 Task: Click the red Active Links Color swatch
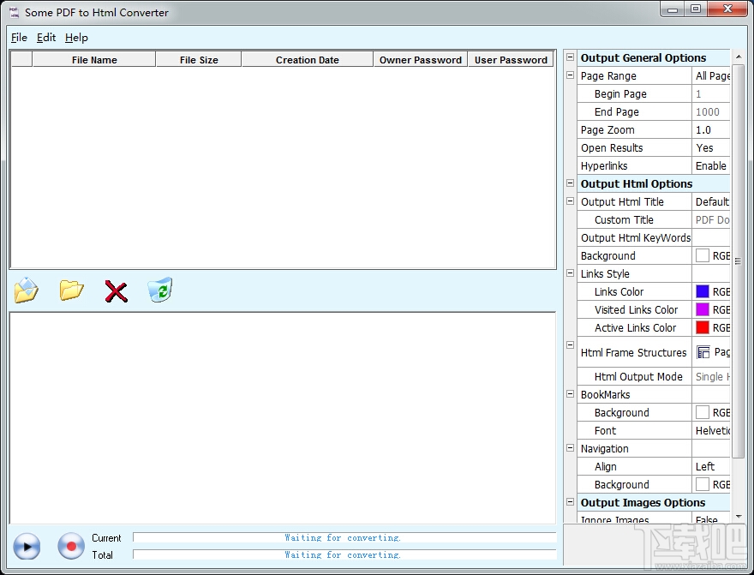pos(703,327)
